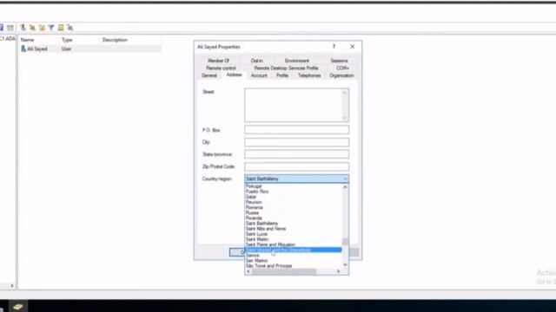This screenshot has width=556, height=312.
Task: Click country list horizontal scroll right arrow
Action: (x=338, y=271)
